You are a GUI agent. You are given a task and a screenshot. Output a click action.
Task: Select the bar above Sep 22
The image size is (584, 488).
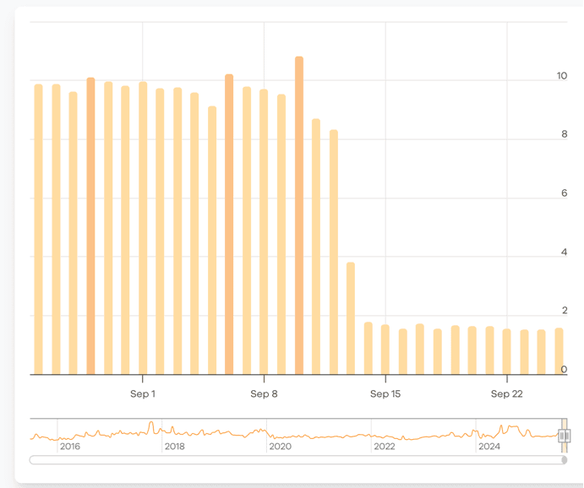pos(506,351)
